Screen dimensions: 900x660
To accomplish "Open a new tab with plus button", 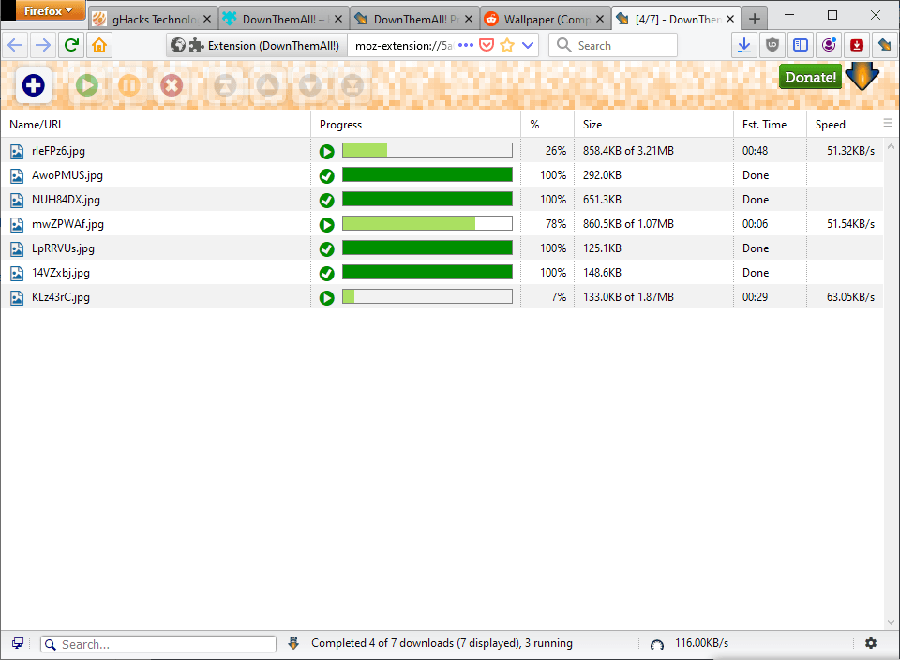I will pyautogui.click(x=754, y=19).
